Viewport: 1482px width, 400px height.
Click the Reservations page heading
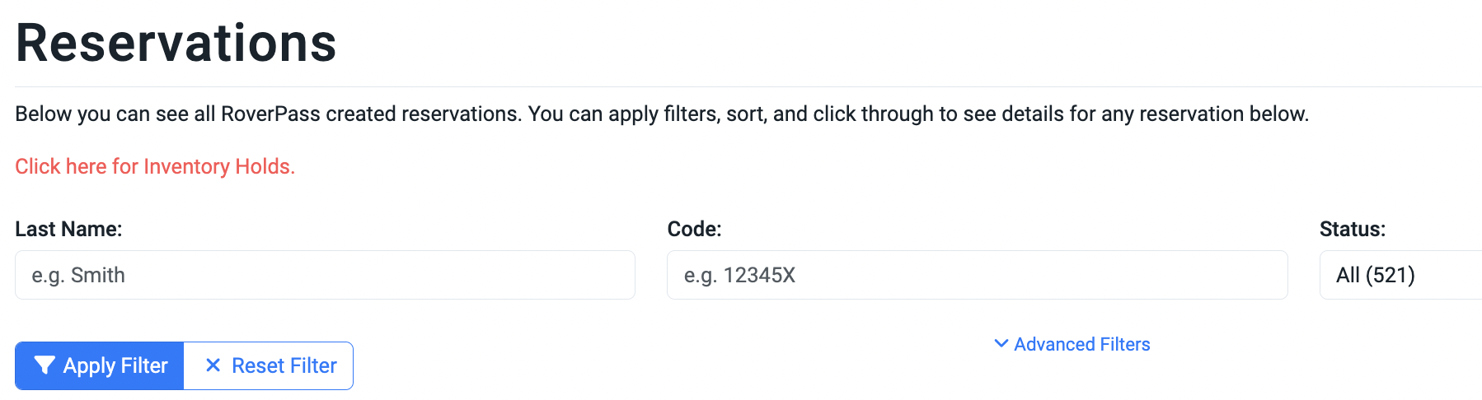click(x=176, y=43)
